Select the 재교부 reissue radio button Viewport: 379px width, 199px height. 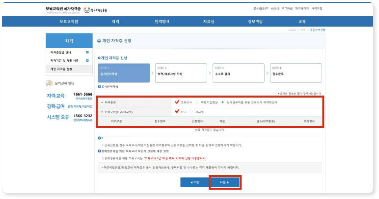tap(191, 112)
